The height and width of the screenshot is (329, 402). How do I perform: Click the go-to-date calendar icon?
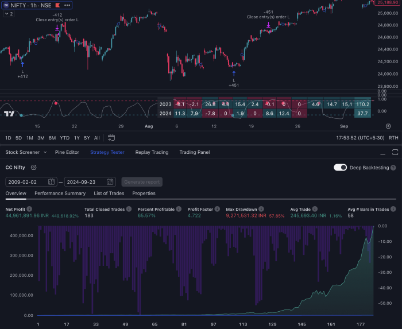(x=111, y=138)
